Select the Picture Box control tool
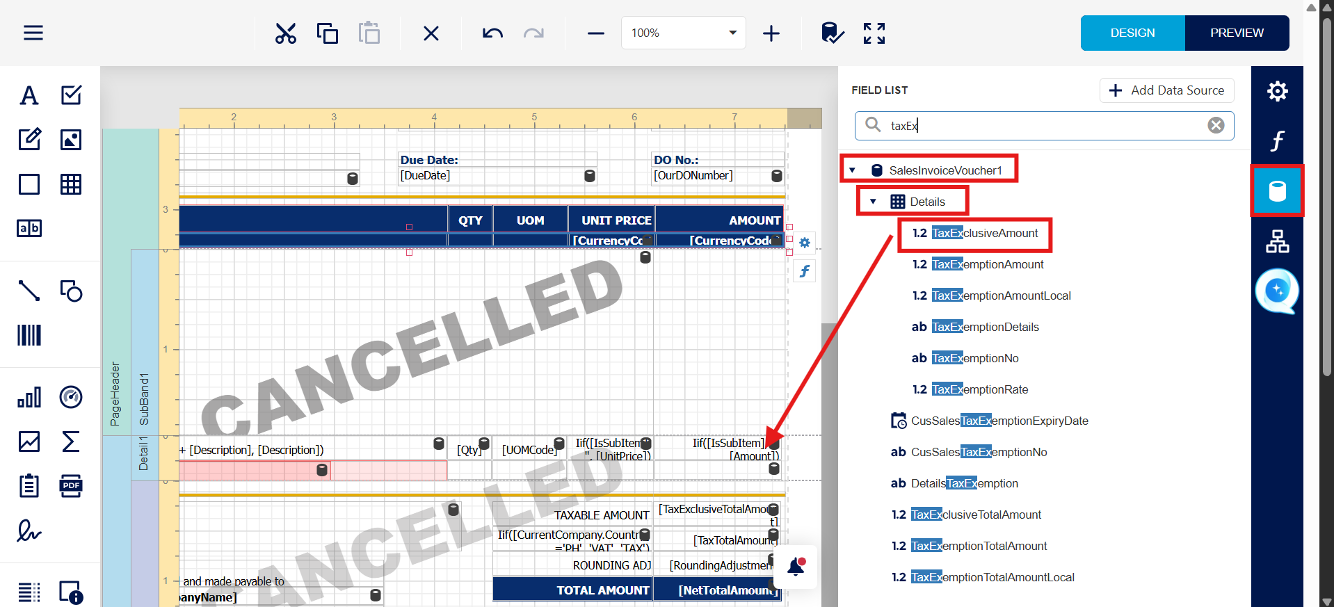Image resolution: width=1334 pixels, height=607 pixels. click(71, 140)
